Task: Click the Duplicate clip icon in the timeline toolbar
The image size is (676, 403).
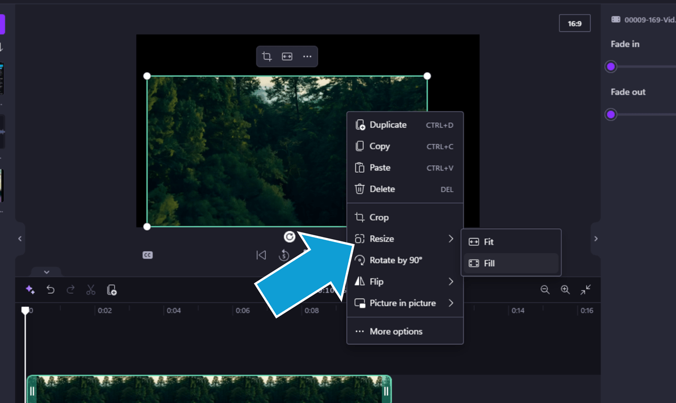Action: [111, 289]
